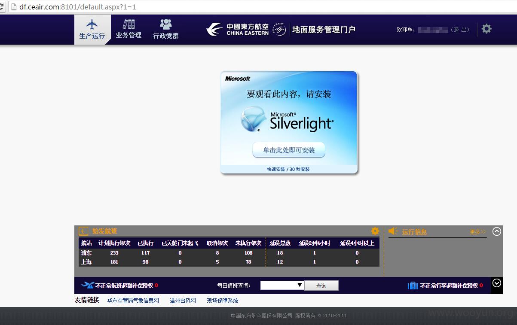Click luggage icon of 不正常行李超额补偿授权
This screenshot has width=517, height=325.
click(x=413, y=285)
